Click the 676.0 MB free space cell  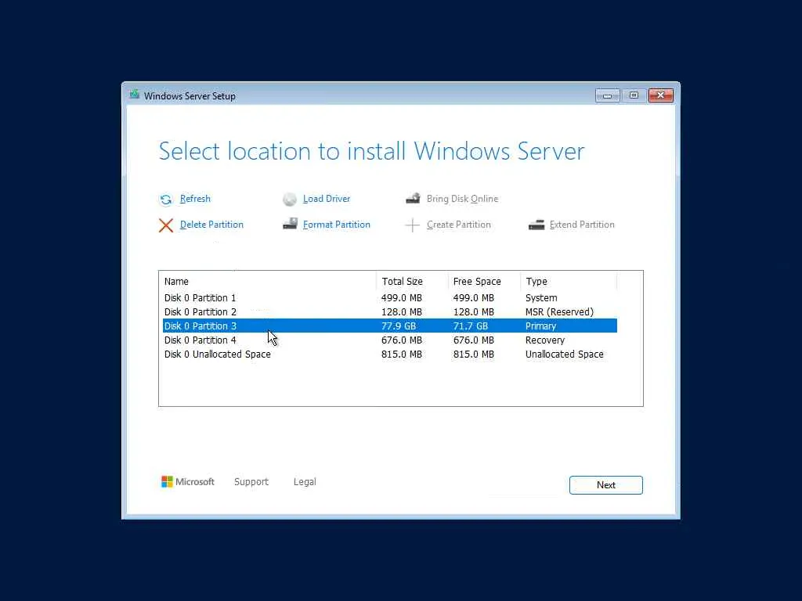(x=474, y=340)
